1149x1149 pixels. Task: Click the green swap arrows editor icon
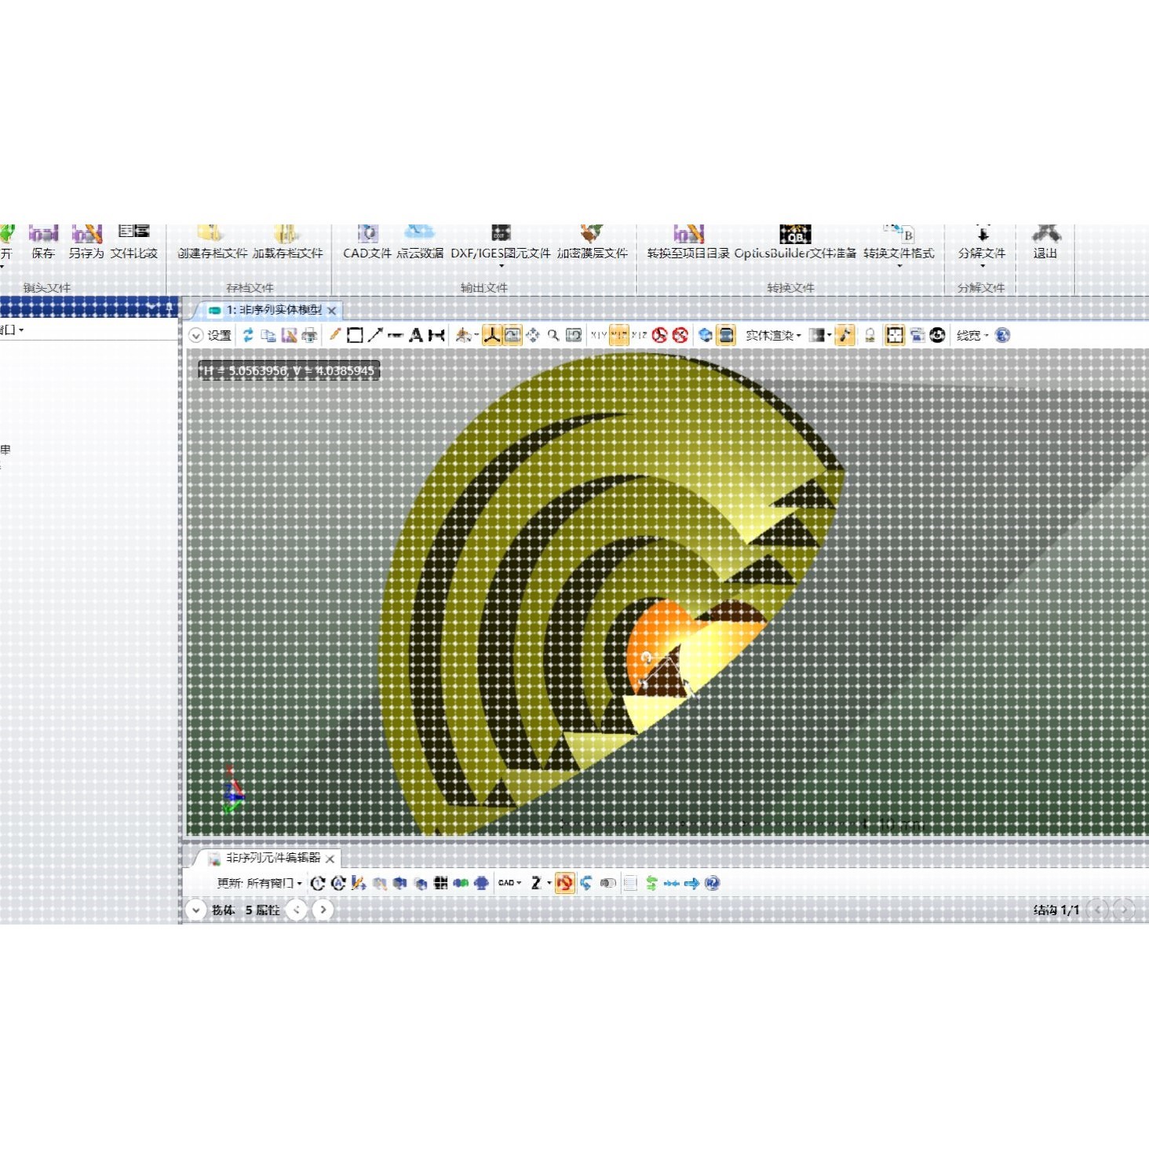click(x=651, y=883)
